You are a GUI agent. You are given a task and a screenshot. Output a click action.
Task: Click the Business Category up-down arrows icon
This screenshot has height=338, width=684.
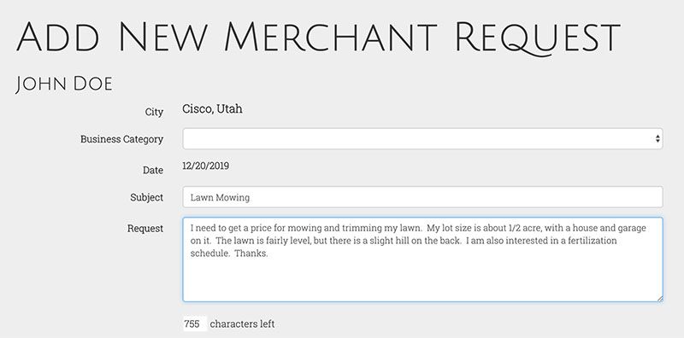click(x=657, y=139)
